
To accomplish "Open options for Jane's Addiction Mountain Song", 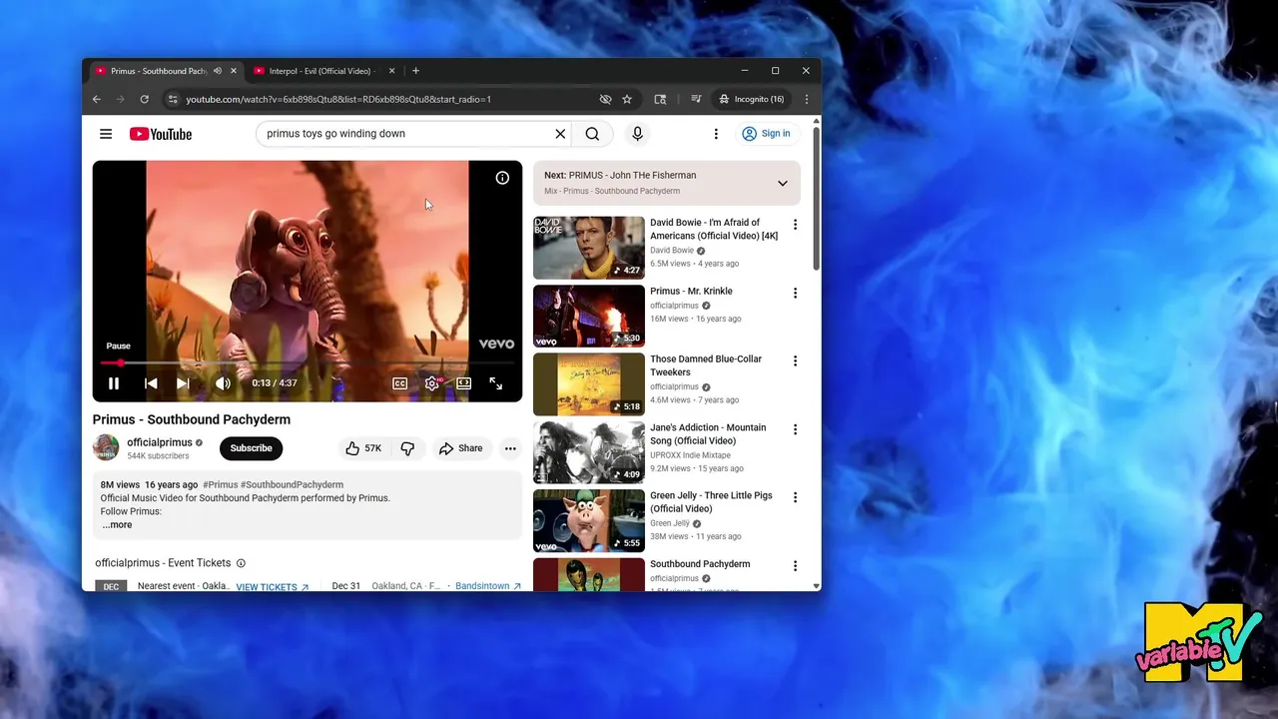I will 796,429.
